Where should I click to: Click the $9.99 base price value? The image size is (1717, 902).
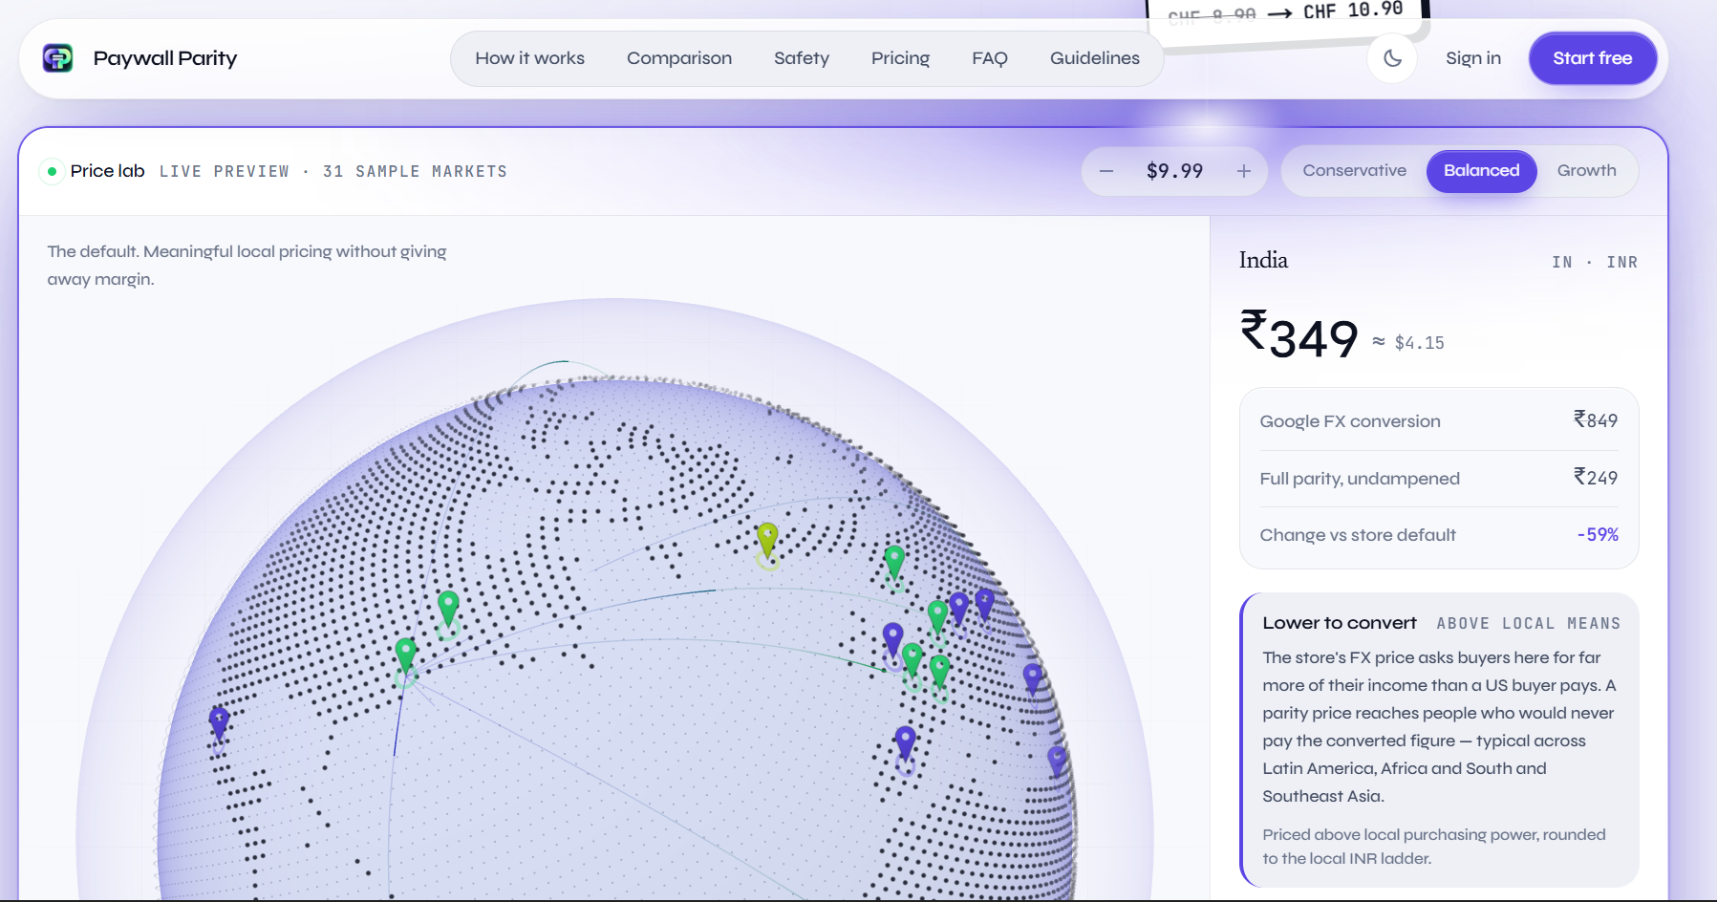click(1175, 171)
